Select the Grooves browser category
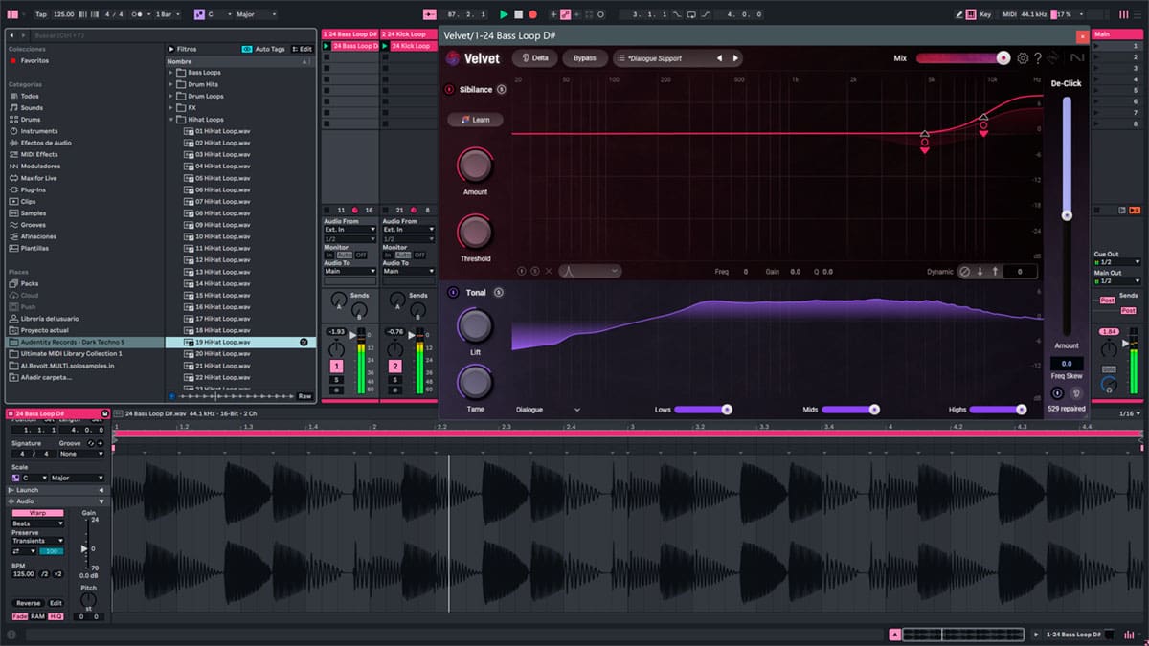This screenshot has height=646, width=1149. [33, 225]
